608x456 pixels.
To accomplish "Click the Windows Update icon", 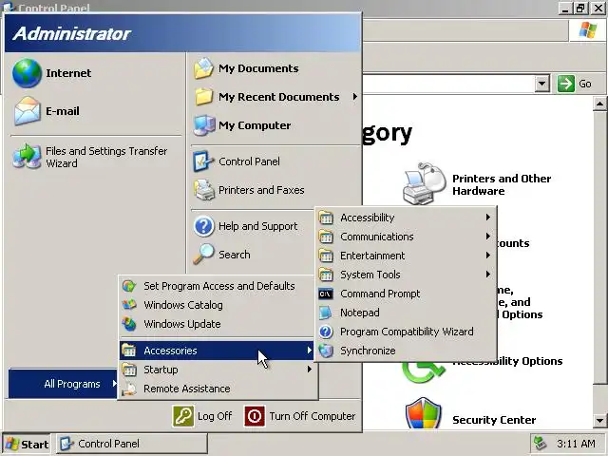I will pos(129,324).
